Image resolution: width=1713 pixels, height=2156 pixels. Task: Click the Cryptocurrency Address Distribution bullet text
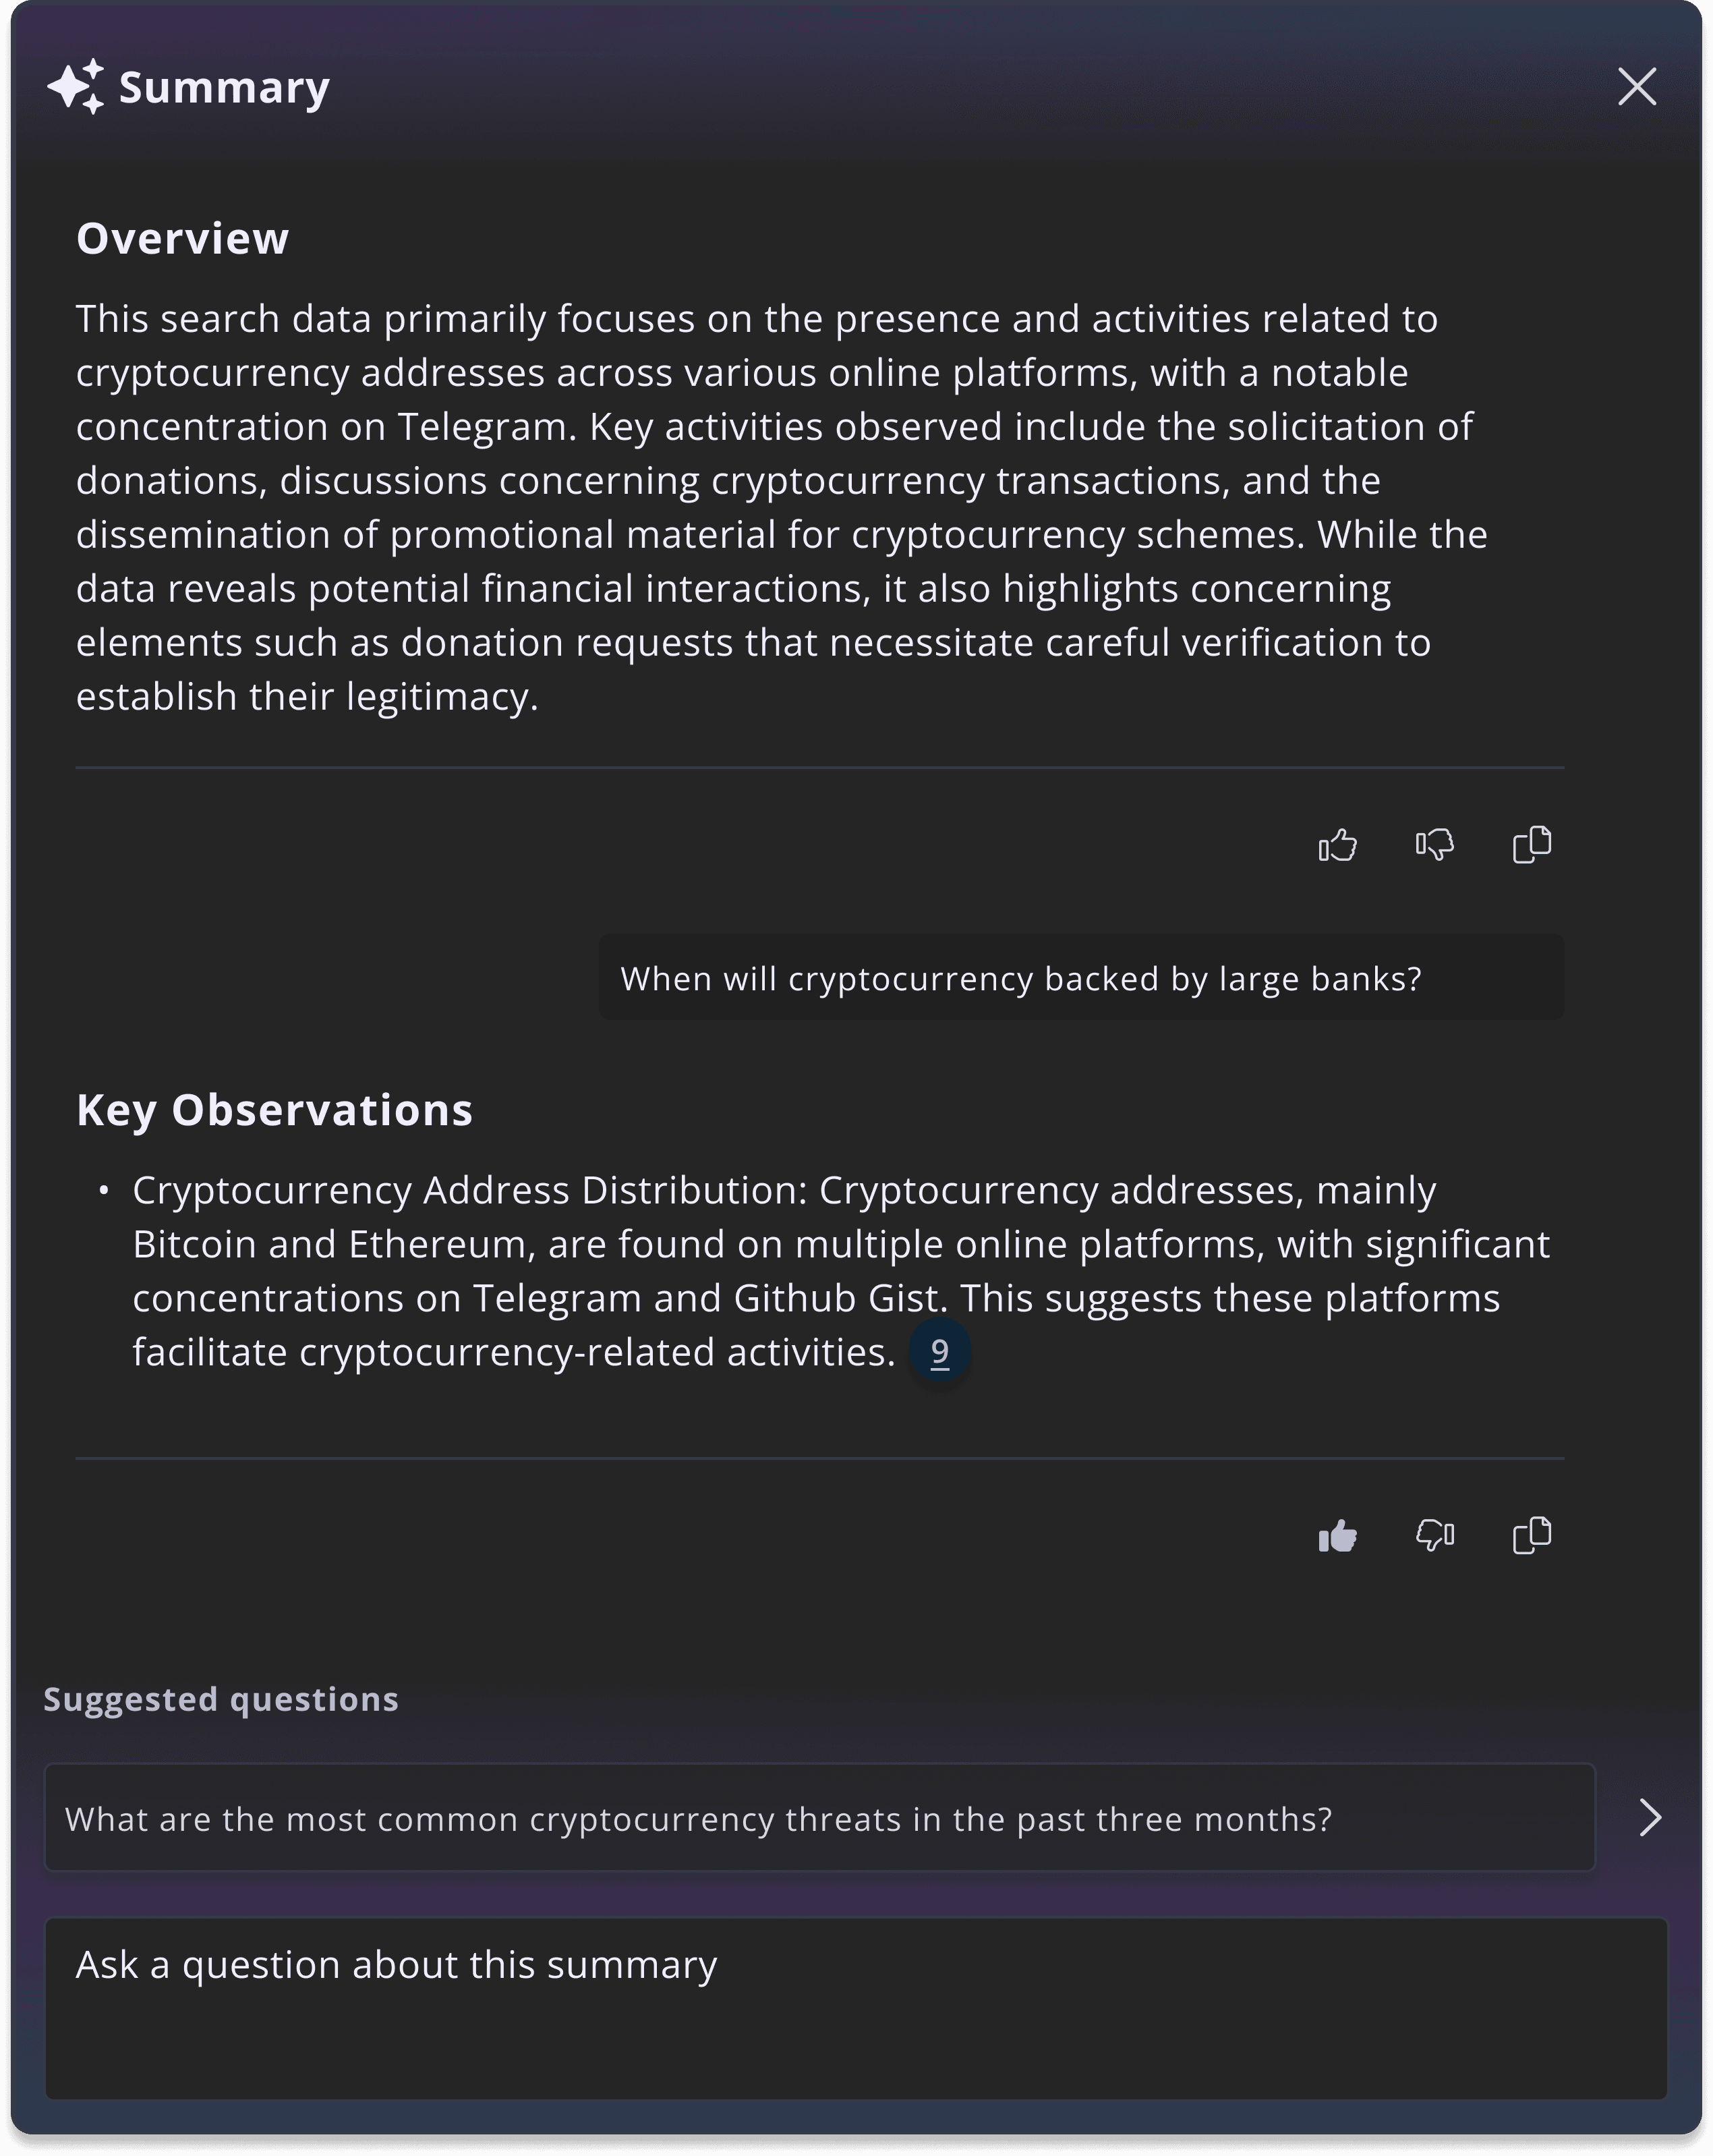click(841, 1271)
